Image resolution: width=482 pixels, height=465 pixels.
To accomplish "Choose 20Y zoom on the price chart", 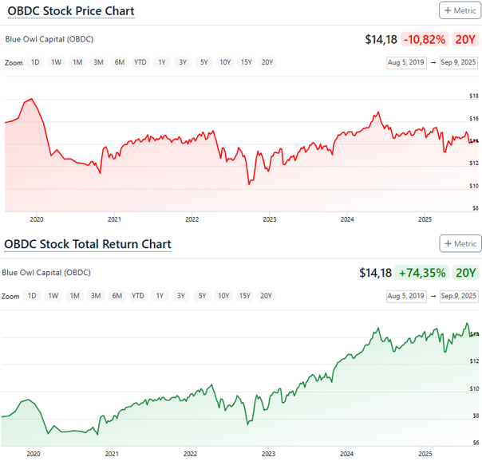I will tap(267, 62).
